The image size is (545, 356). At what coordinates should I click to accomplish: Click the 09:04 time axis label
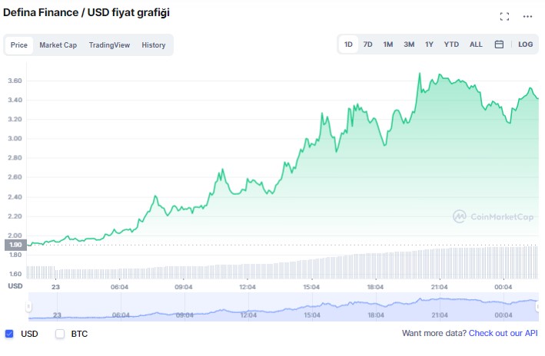[184, 287]
